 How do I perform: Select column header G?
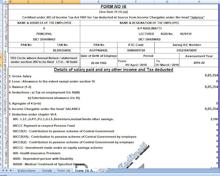pos(167,2)
